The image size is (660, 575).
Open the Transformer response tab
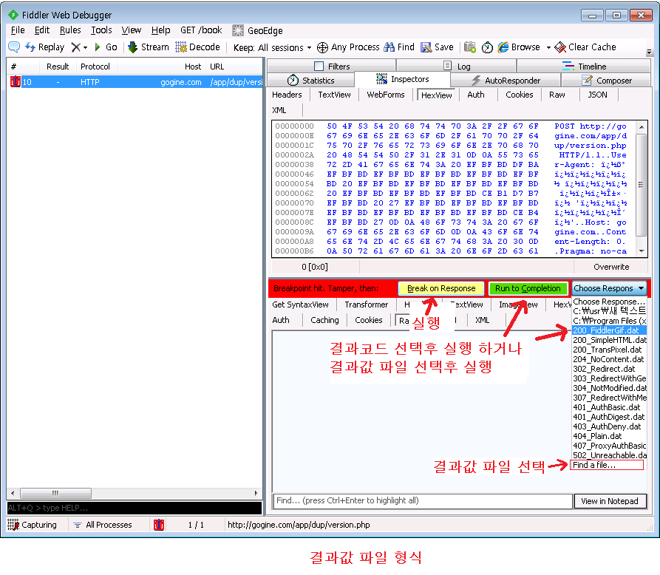tap(366, 304)
